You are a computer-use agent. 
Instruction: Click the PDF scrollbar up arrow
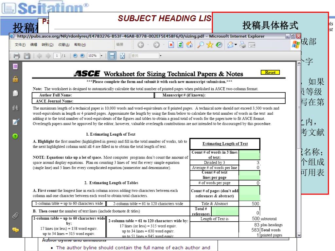[x=299, y=63]
